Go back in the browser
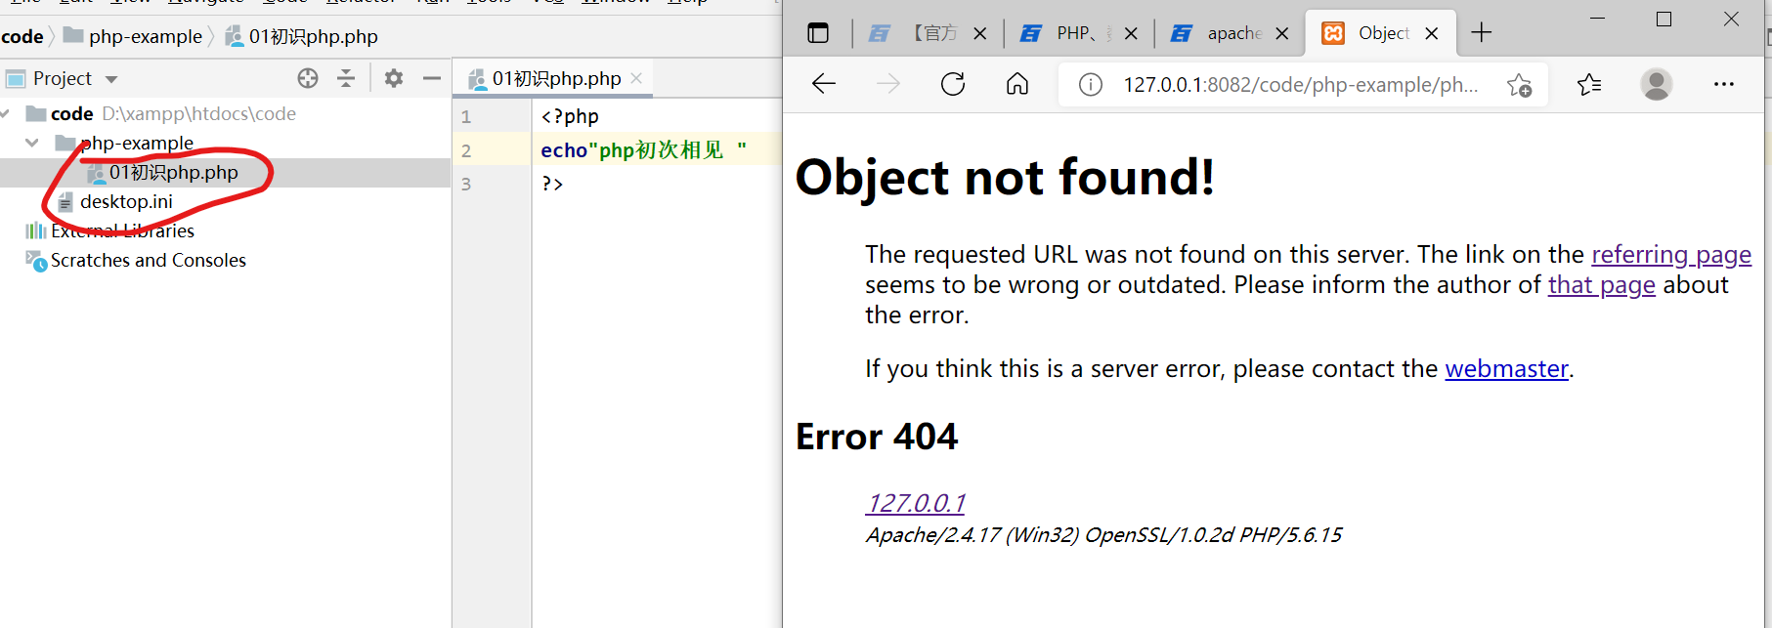Screen dimensions: 1772x628 tap(824, 84)
